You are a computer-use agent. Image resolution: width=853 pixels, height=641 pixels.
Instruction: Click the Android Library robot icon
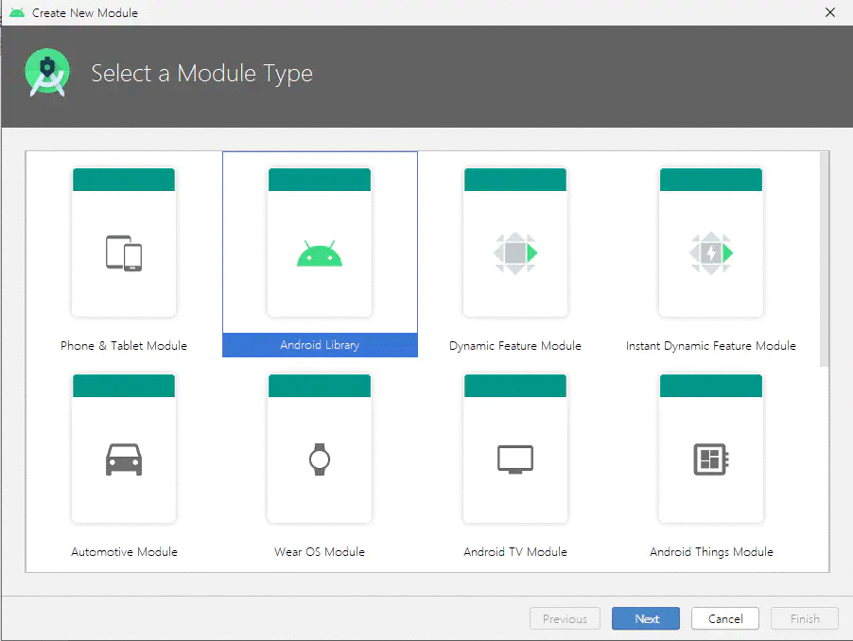[320, 253]
